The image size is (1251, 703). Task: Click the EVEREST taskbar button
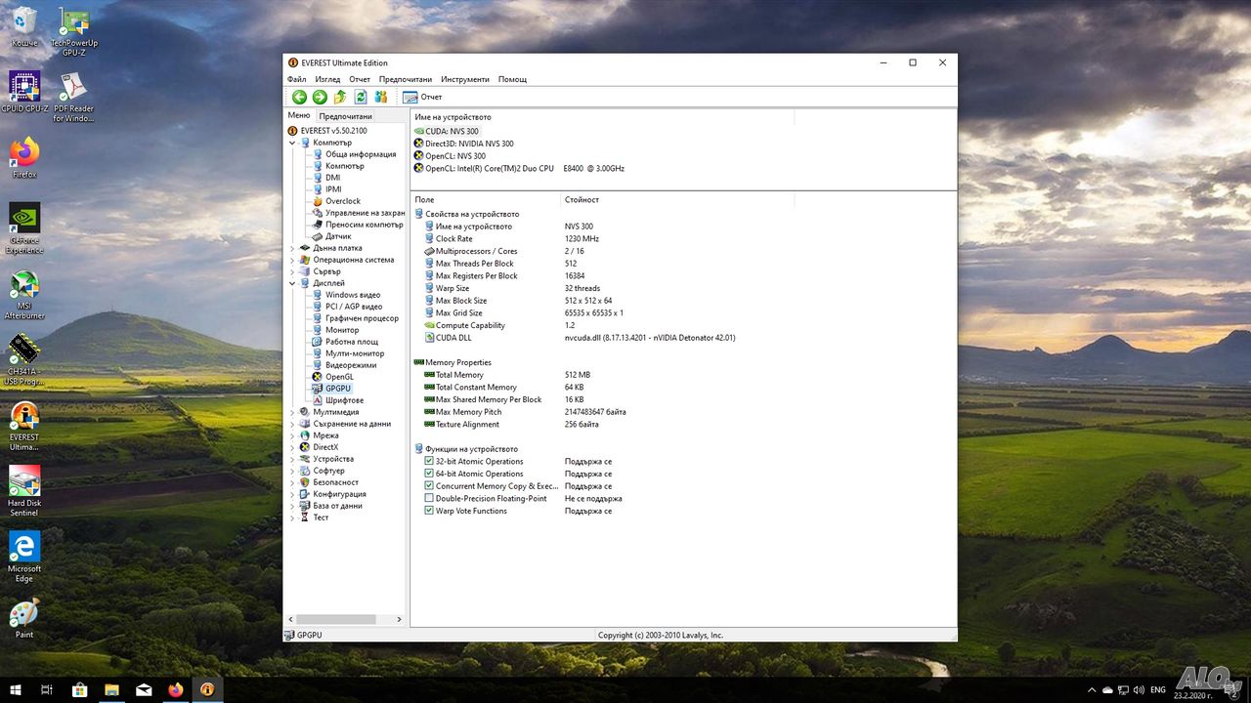207,689
